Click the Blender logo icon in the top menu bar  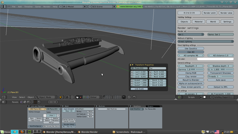pyautogui.click(x=118, y=6)
